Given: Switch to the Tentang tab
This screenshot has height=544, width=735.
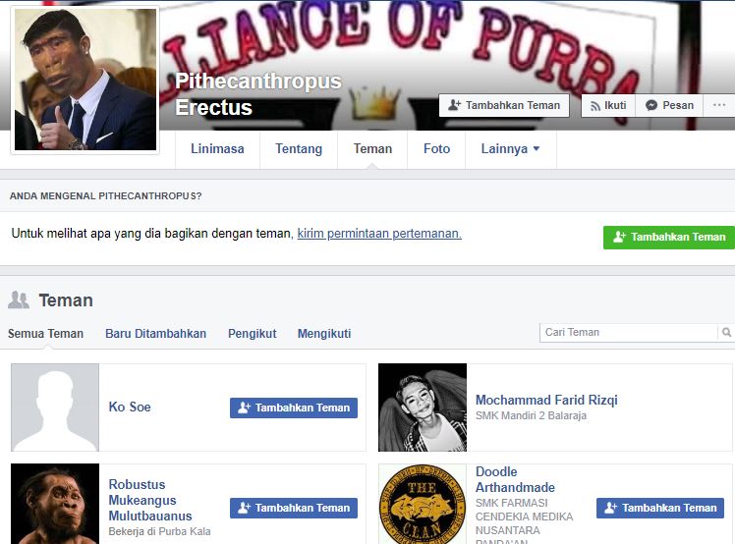Looking at the screenshot, I should tap(299, 149).
